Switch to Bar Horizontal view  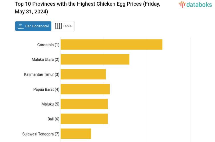click(33, 26)
